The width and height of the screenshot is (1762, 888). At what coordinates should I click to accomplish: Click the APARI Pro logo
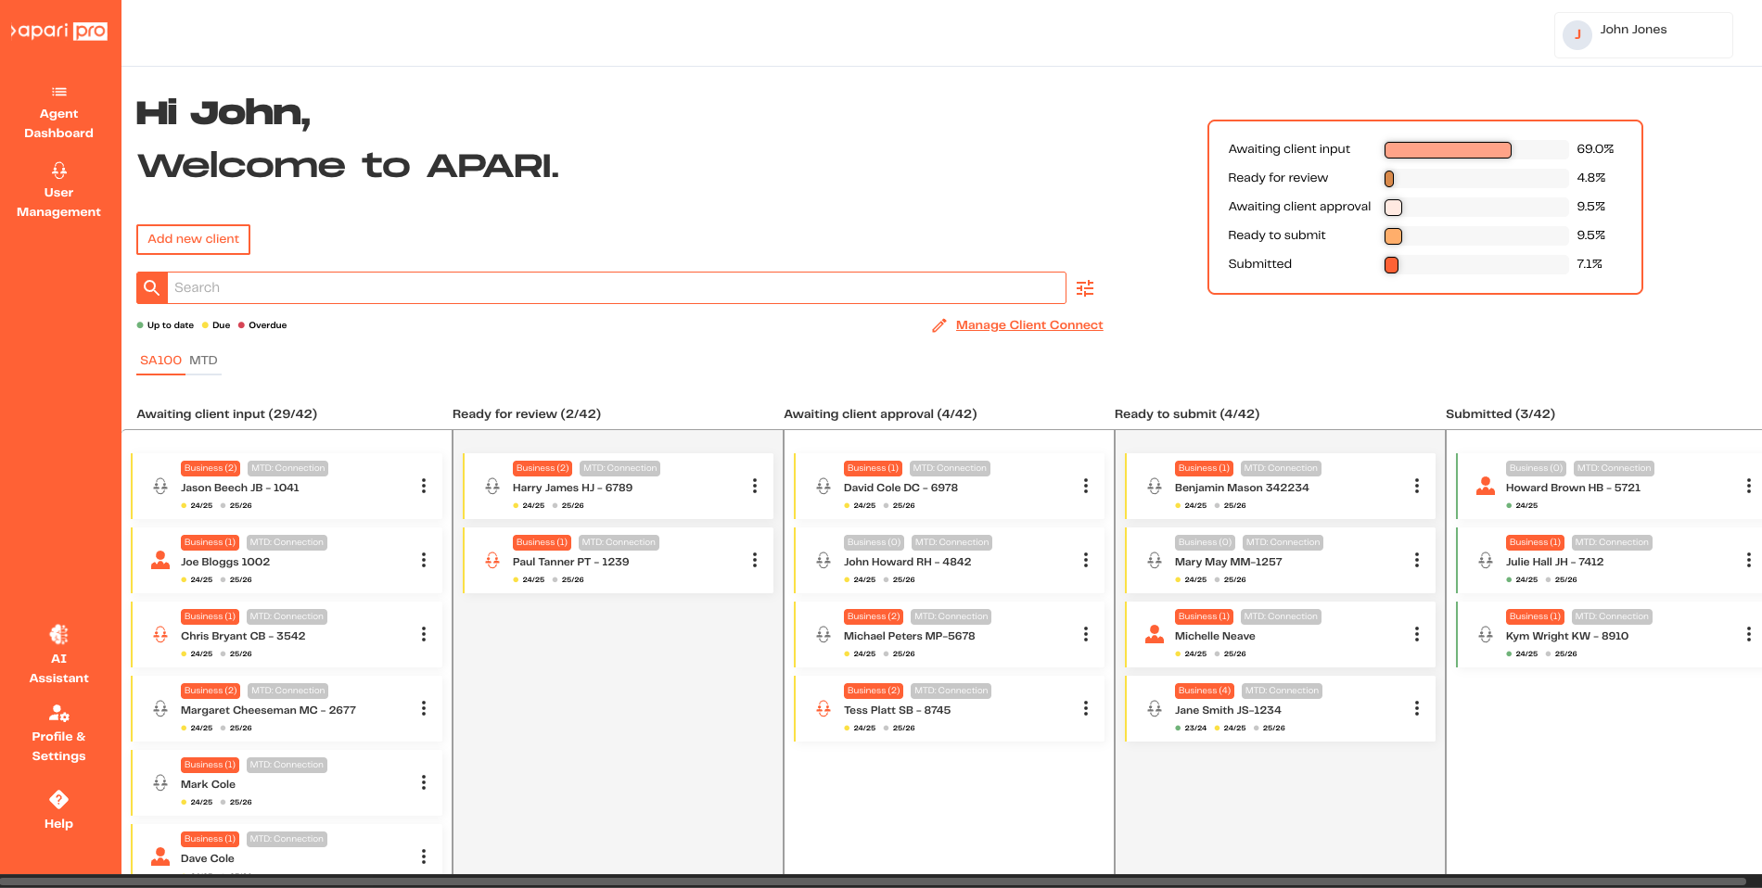tap(59, 31)
